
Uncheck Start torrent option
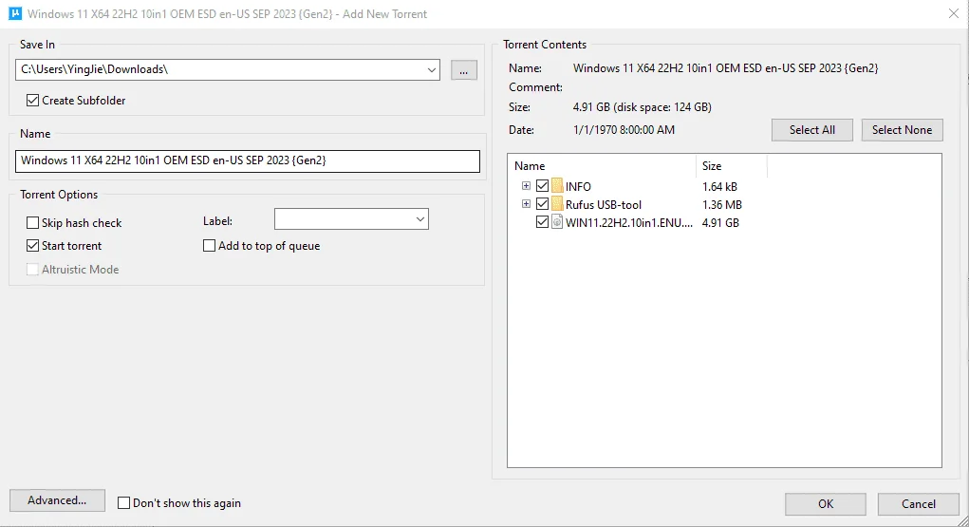(33, 246)
